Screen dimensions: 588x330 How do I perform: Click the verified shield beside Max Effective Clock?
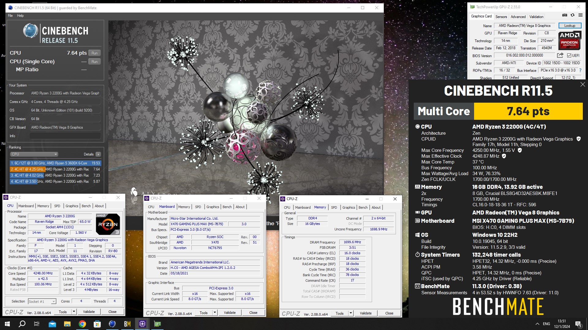pyautogui.click(x=504, y=156)
